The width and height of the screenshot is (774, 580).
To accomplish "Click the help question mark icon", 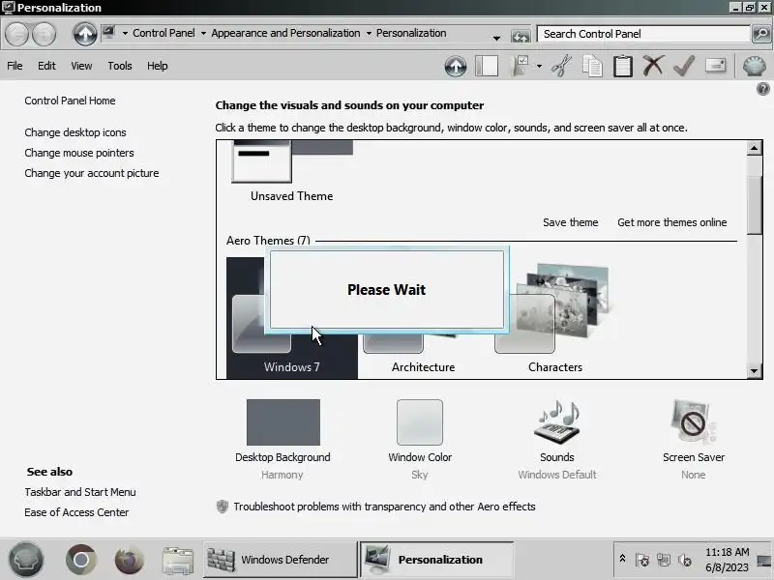I will (762, 89).
